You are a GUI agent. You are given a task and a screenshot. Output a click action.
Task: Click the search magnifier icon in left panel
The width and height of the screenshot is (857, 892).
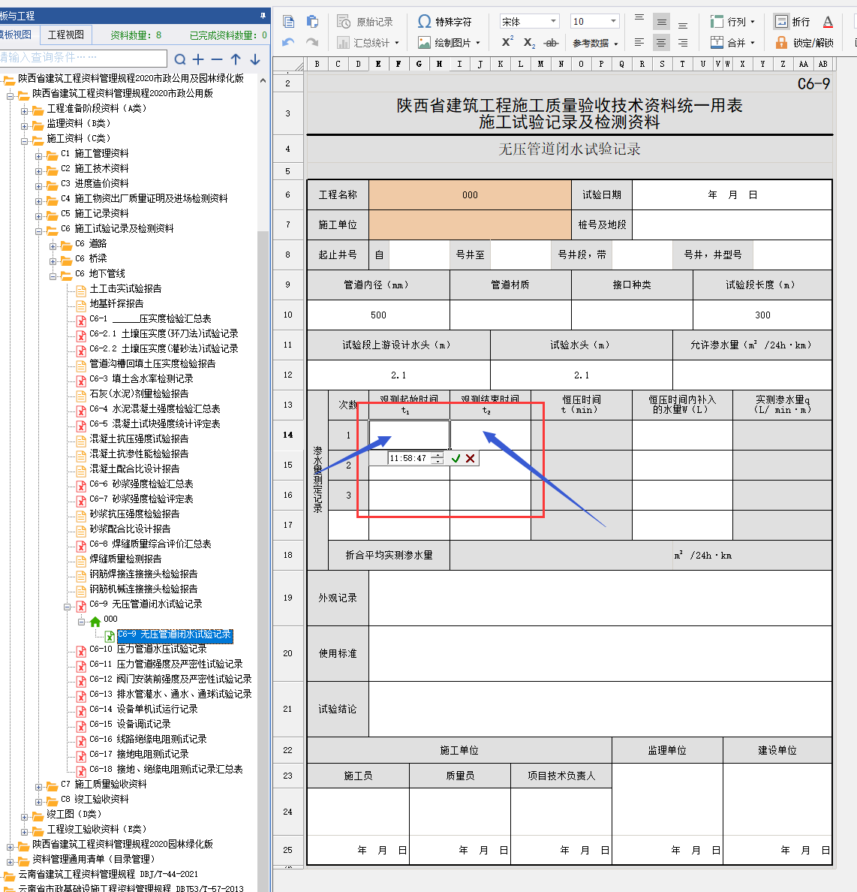(180, 59)
